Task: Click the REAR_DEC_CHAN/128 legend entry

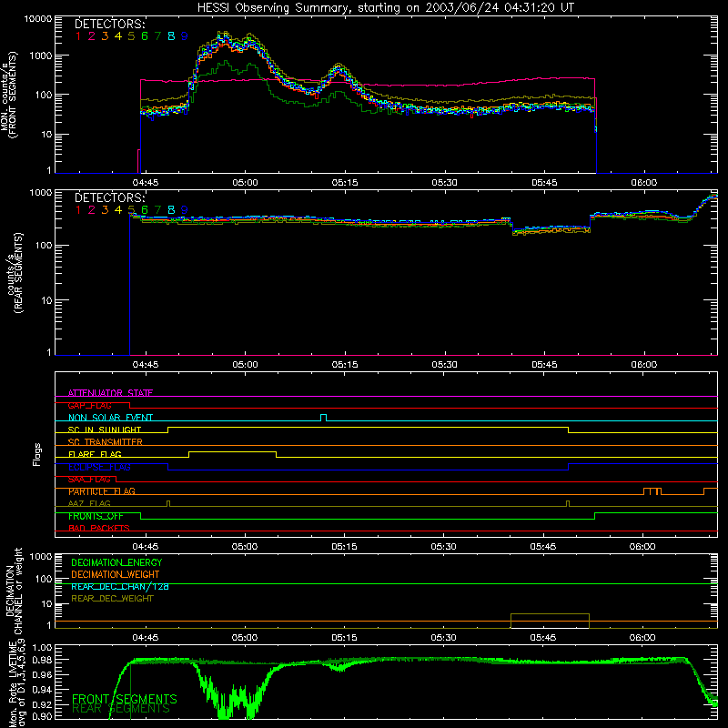Action: click(x=120, y=587)
